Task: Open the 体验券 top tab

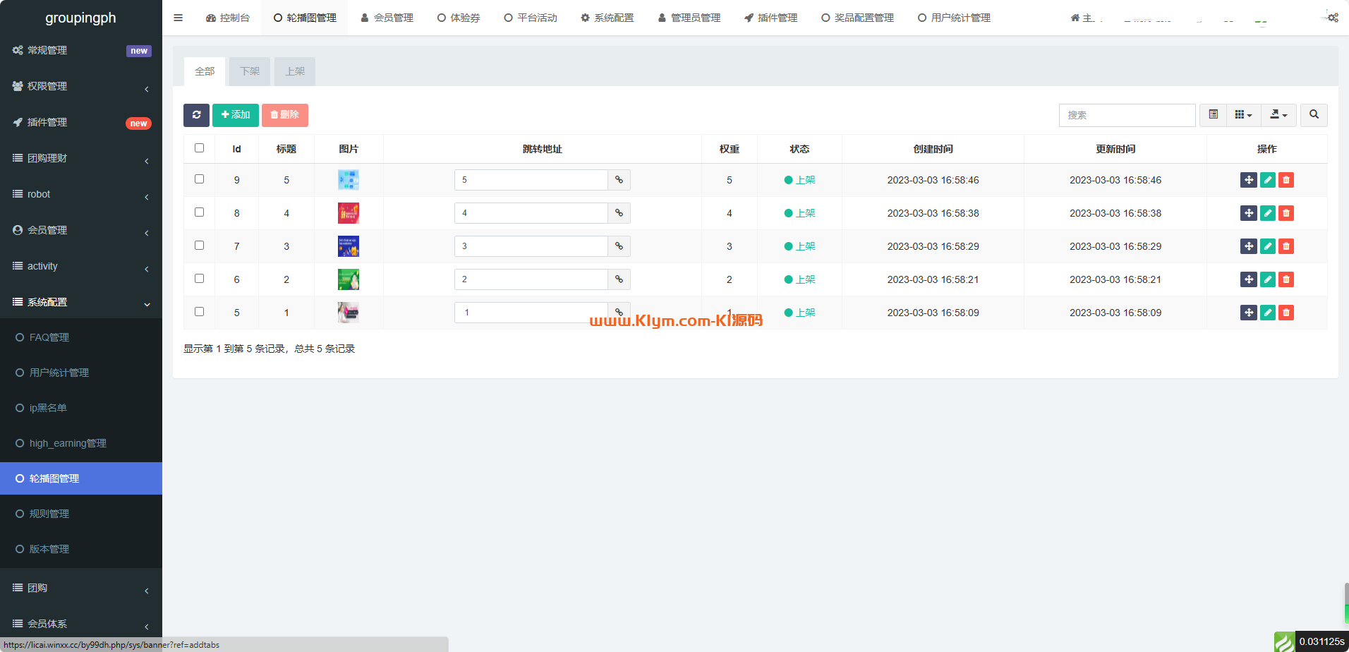Action: coord(459,18)
